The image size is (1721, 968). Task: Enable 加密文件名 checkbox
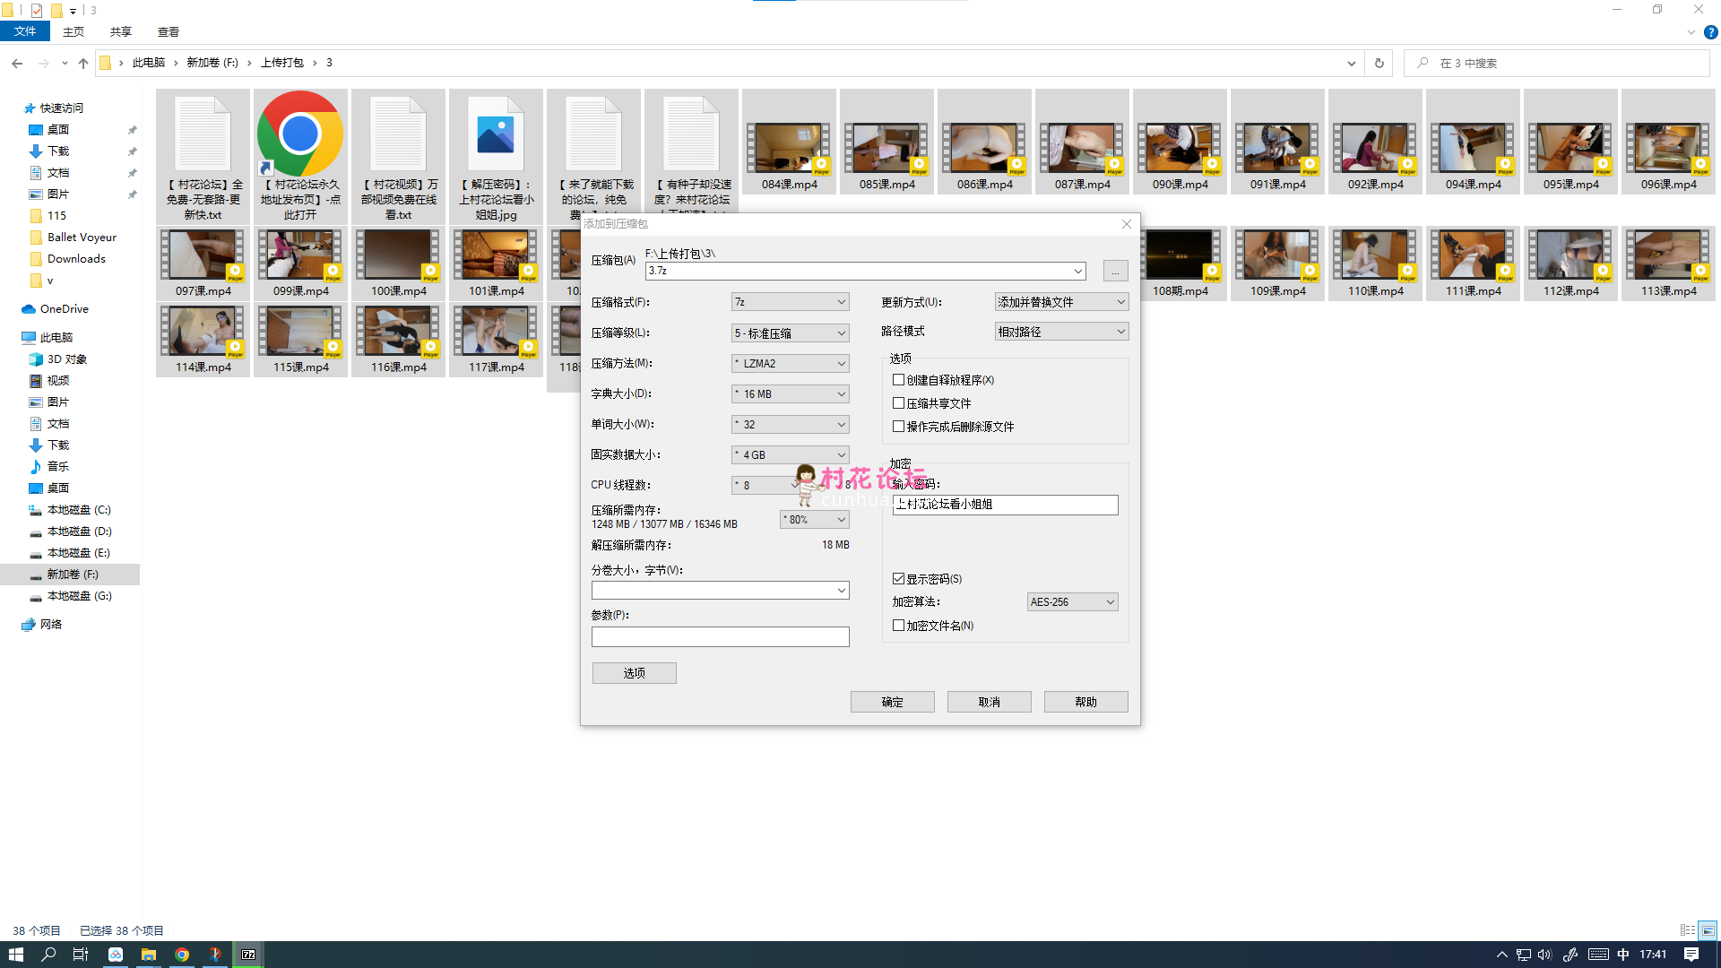(898, 626)
